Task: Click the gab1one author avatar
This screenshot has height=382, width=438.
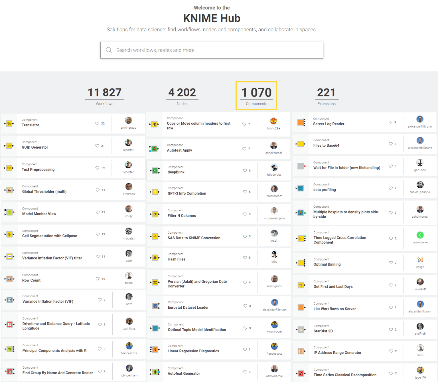Action: (x=420, y=163)
